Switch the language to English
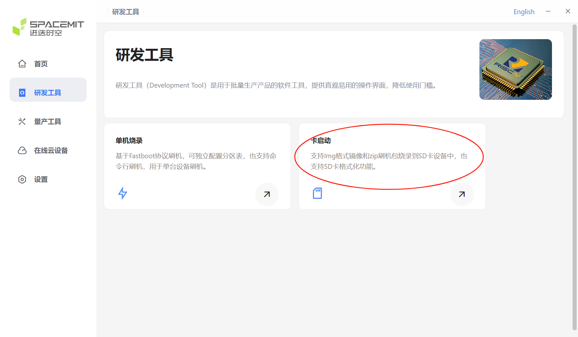 [524, 12]
